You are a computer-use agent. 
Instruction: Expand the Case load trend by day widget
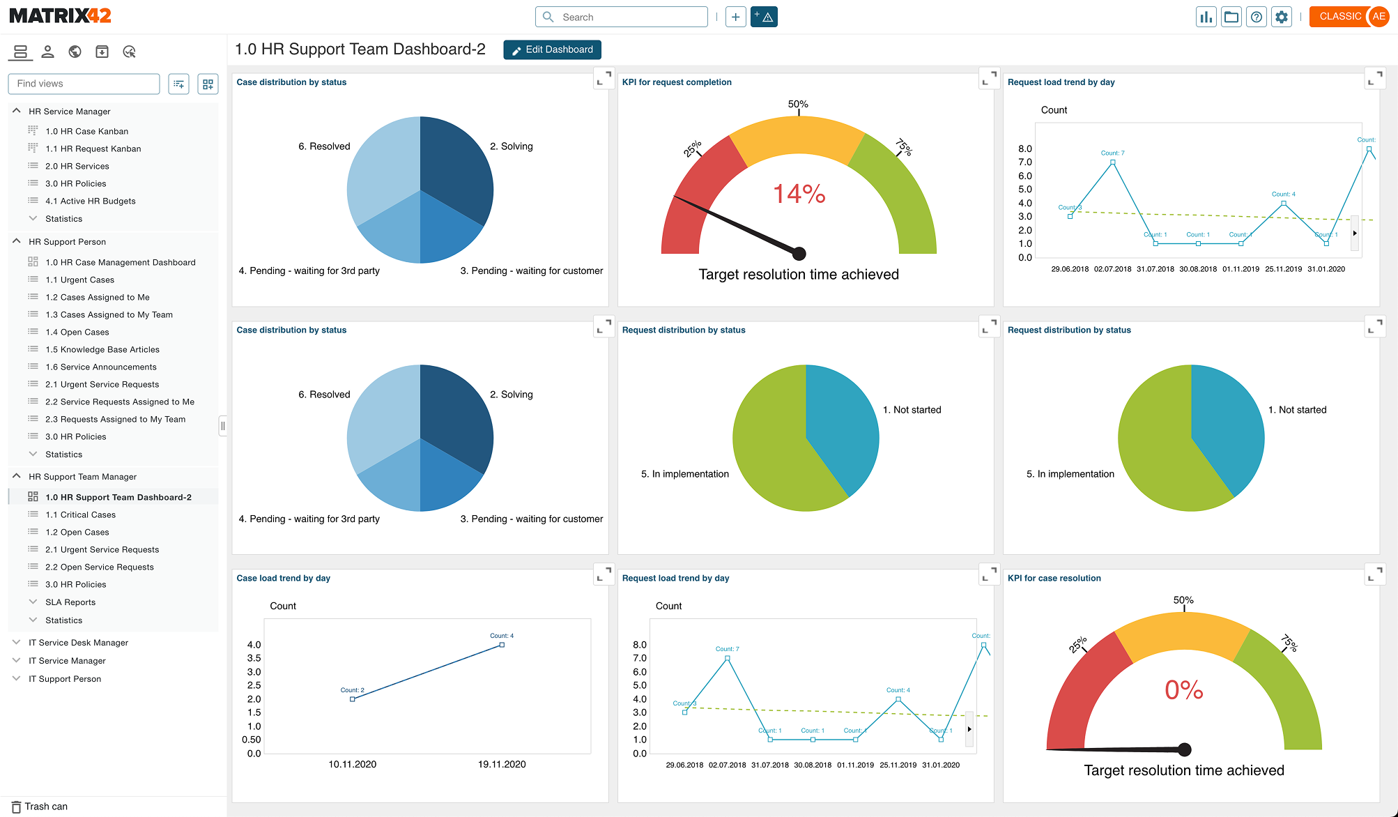[604, 574]
